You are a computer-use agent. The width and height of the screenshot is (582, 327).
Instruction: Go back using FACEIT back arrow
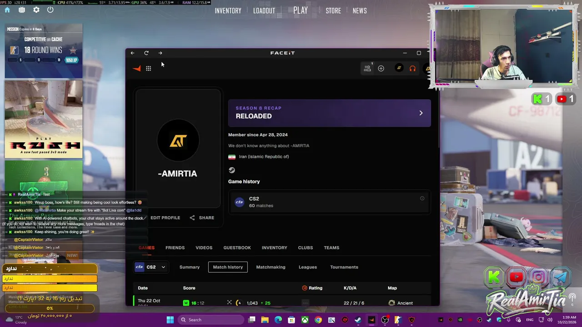click(x=132, y=53)
